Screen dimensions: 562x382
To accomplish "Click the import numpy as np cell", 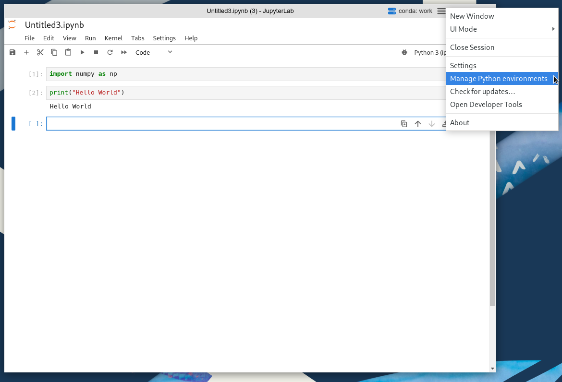I will click(x=246, y=74).
